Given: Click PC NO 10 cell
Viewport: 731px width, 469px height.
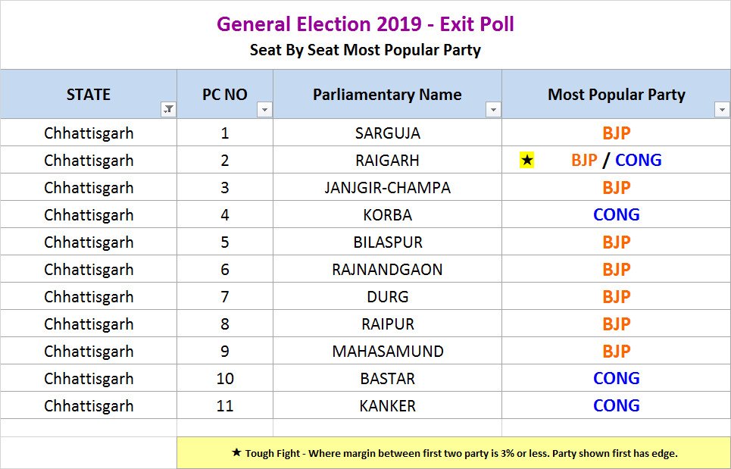Looking at the screenshot, I should point(225,379).
